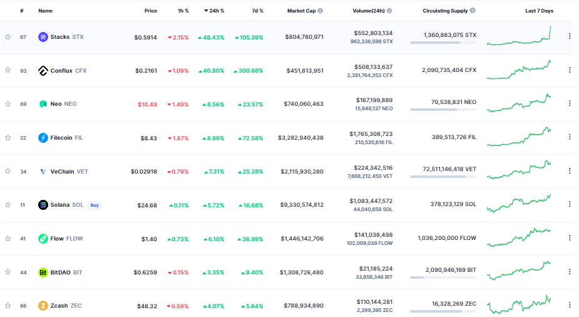Sort by Circulating Supply column header

point(445,11)
